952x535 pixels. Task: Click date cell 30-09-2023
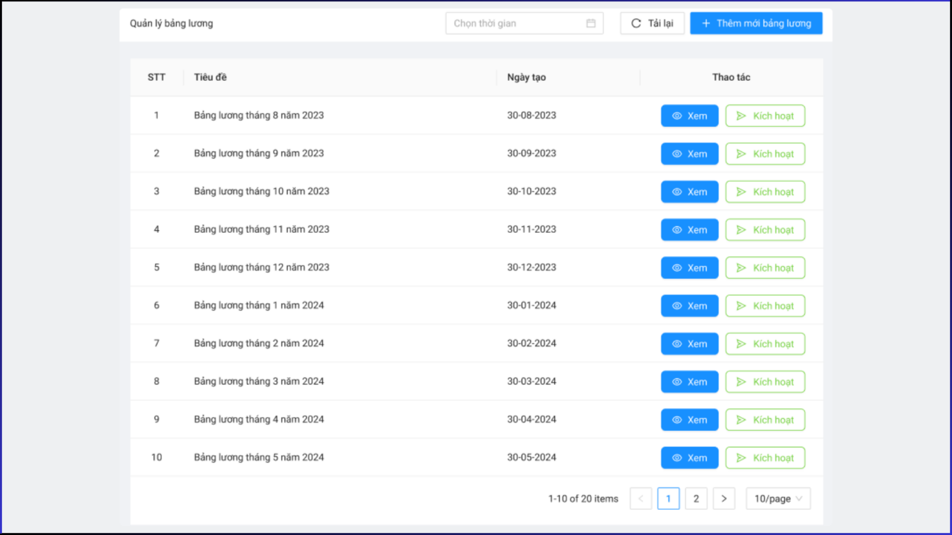point(532,153)
